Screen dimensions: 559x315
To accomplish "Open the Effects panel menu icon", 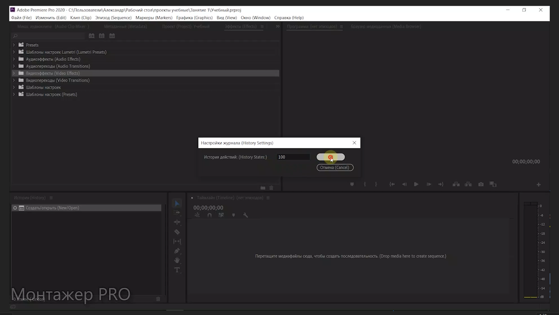I will click(262, 27).
